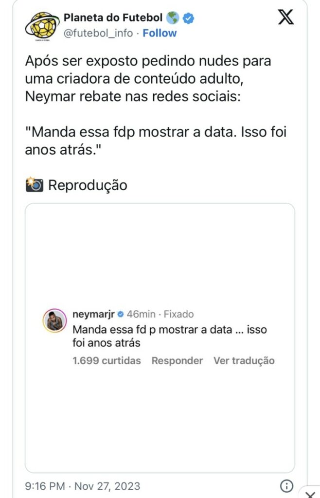Viewport: 320px width, 498px height.
Task: Click the neymarjr username in the comment
Action: (x=93, y=314)
